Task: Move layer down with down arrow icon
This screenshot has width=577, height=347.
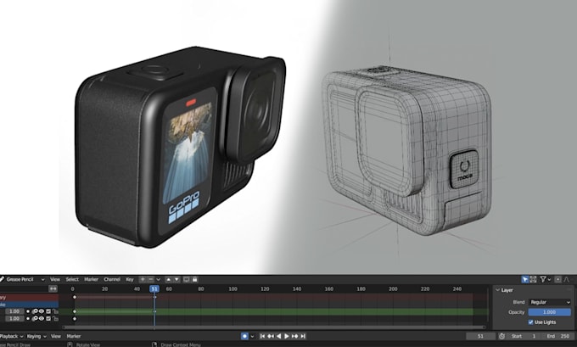Action: coord(176,279)
